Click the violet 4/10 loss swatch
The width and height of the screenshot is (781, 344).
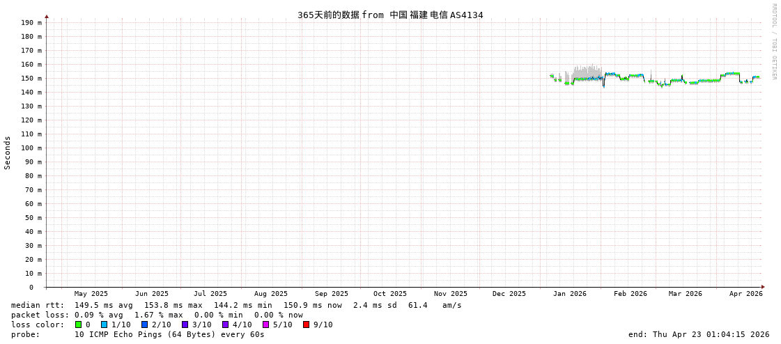coord(225,325)
